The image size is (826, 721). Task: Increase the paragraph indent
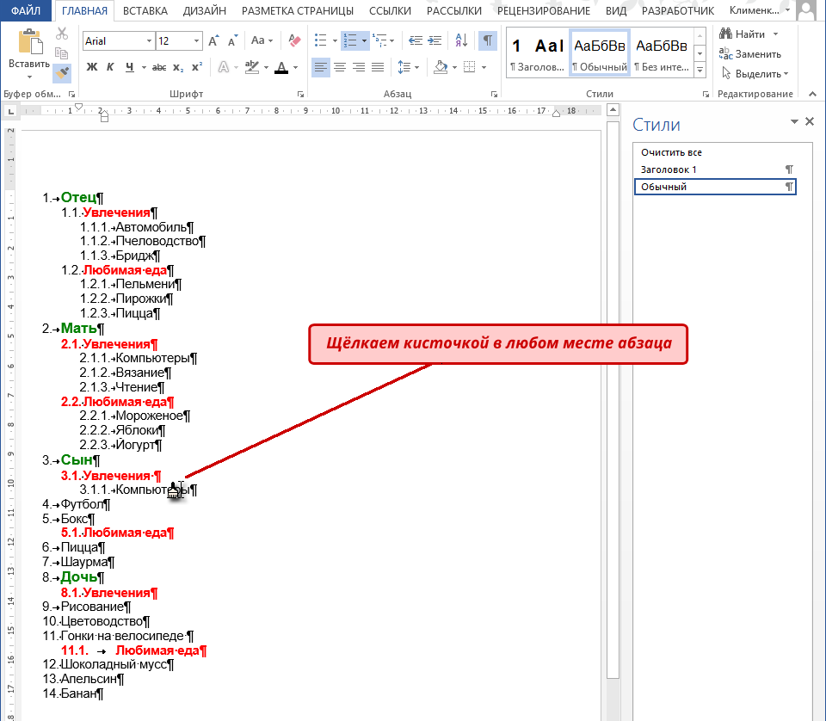pyautogui.click(x=435, y=40)
